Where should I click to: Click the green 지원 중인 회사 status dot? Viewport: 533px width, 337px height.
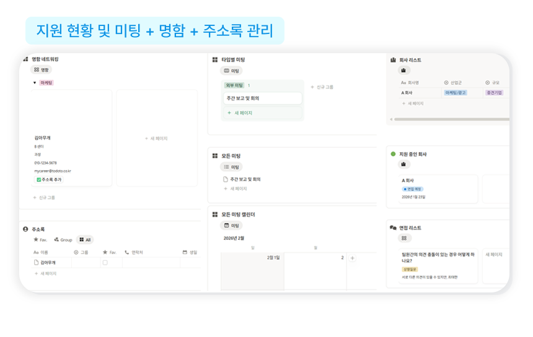click(393, 154)
